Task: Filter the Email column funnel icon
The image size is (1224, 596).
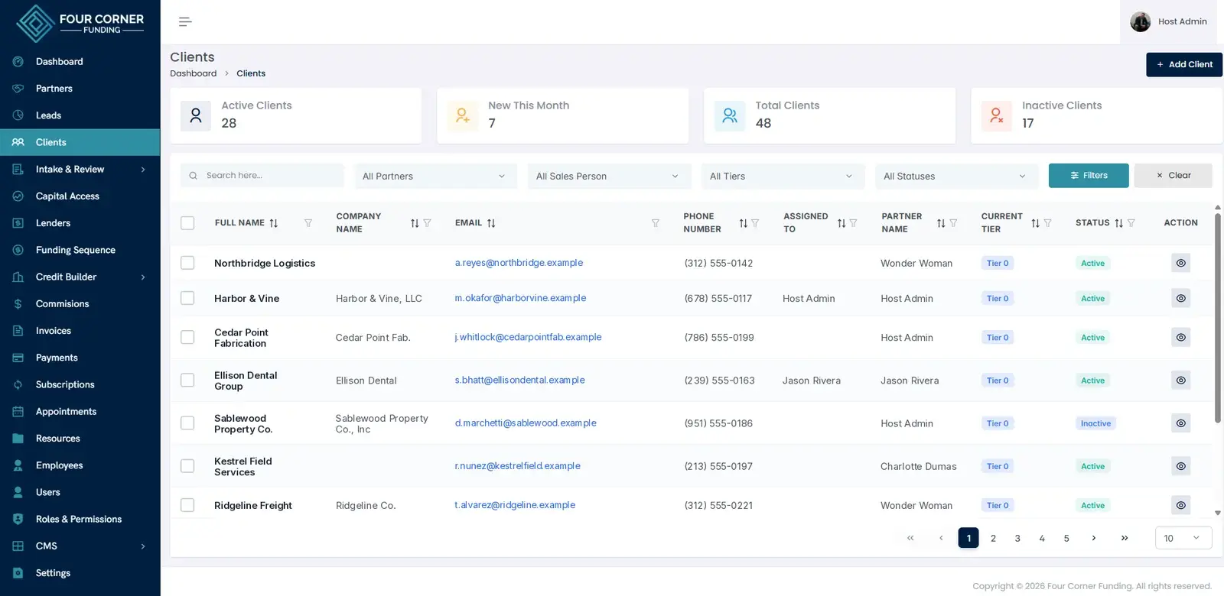Action: 656,223
